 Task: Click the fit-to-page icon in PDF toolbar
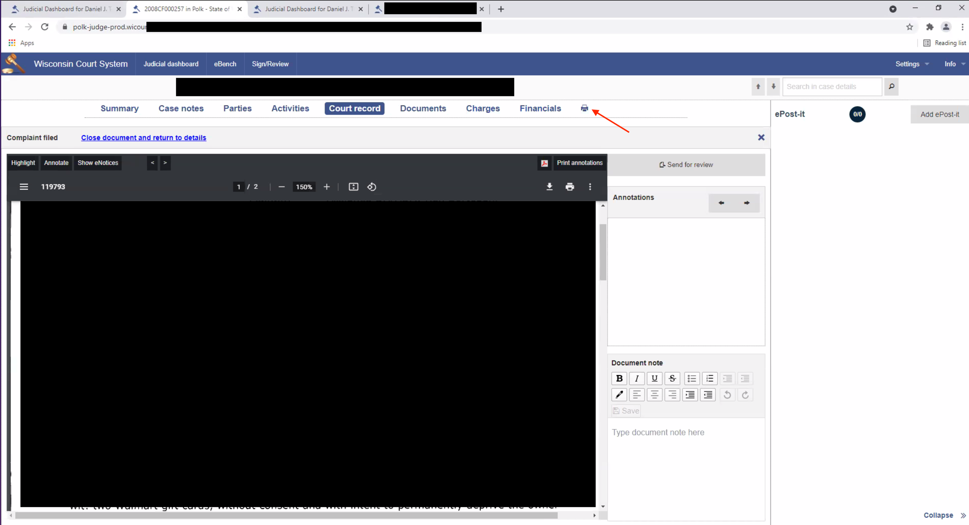point(353,187)
